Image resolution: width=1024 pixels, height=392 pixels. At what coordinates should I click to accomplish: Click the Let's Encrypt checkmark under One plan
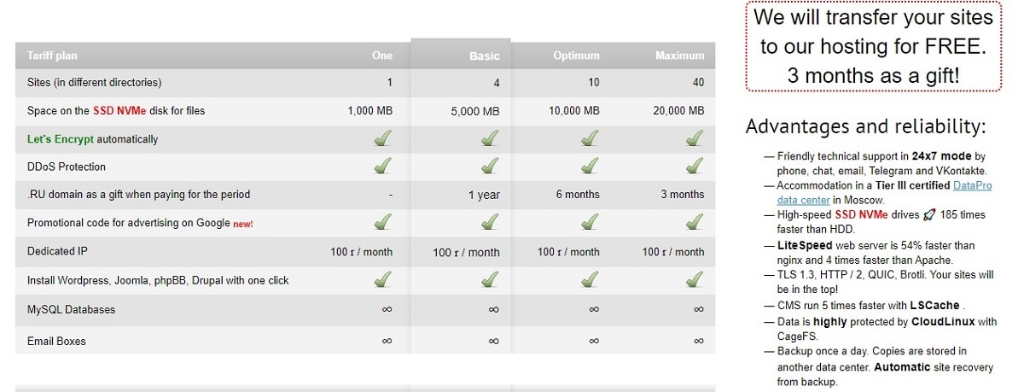[383, 138]
